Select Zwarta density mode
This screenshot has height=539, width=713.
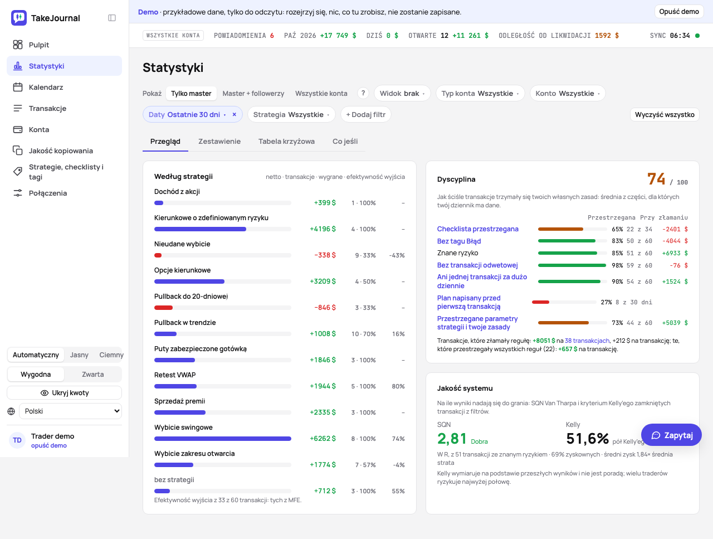point(93,375)
